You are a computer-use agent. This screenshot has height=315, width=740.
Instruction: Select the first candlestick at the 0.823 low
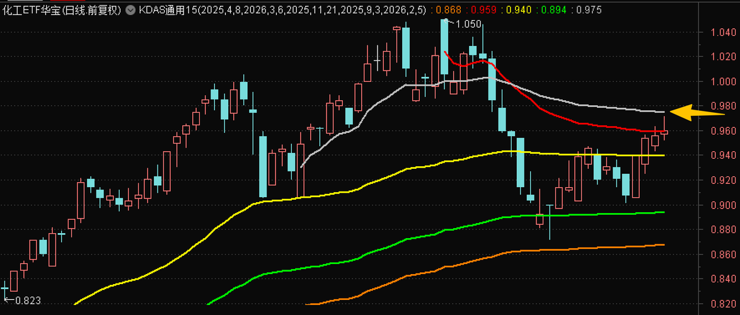pos(4,289)
